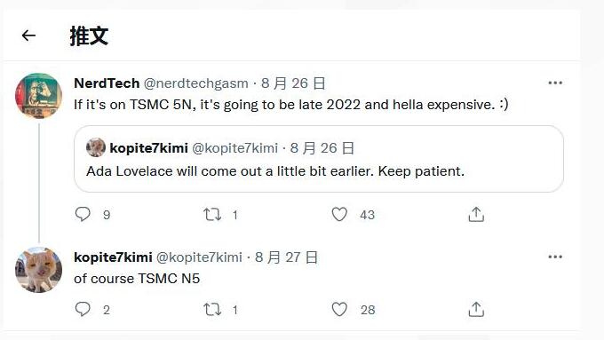
Task: Visit the @nerdtechgasm handle
Action: point(195,83)
